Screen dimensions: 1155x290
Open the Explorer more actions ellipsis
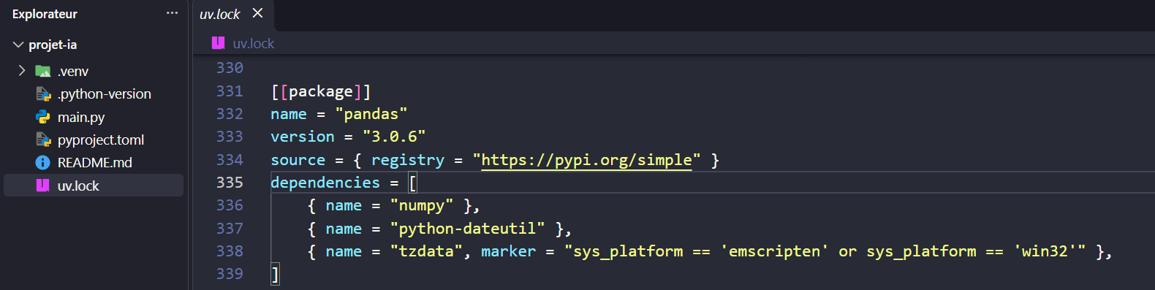(x=172, y=13)
